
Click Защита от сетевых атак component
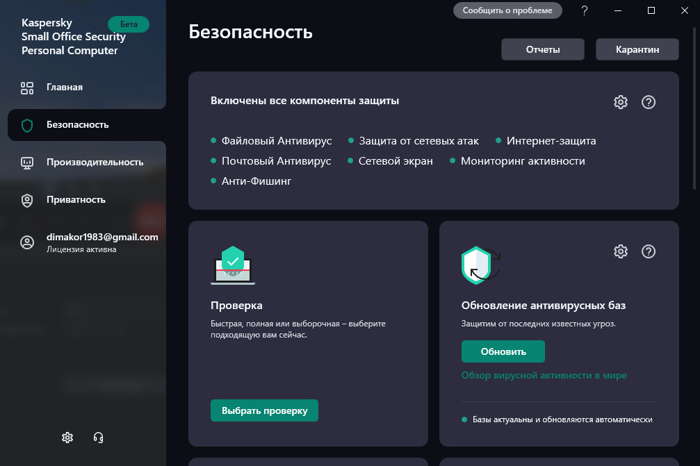[414, 141]
